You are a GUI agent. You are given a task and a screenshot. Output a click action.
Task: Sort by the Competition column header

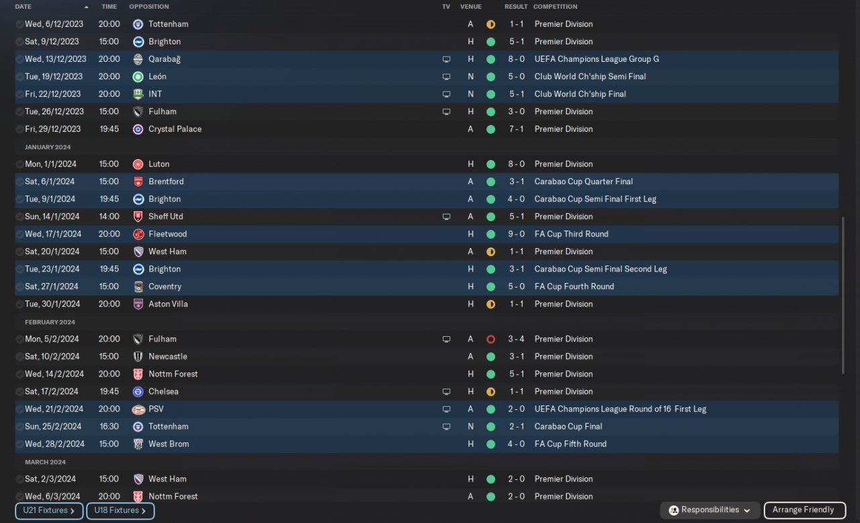tap(555, 7)
